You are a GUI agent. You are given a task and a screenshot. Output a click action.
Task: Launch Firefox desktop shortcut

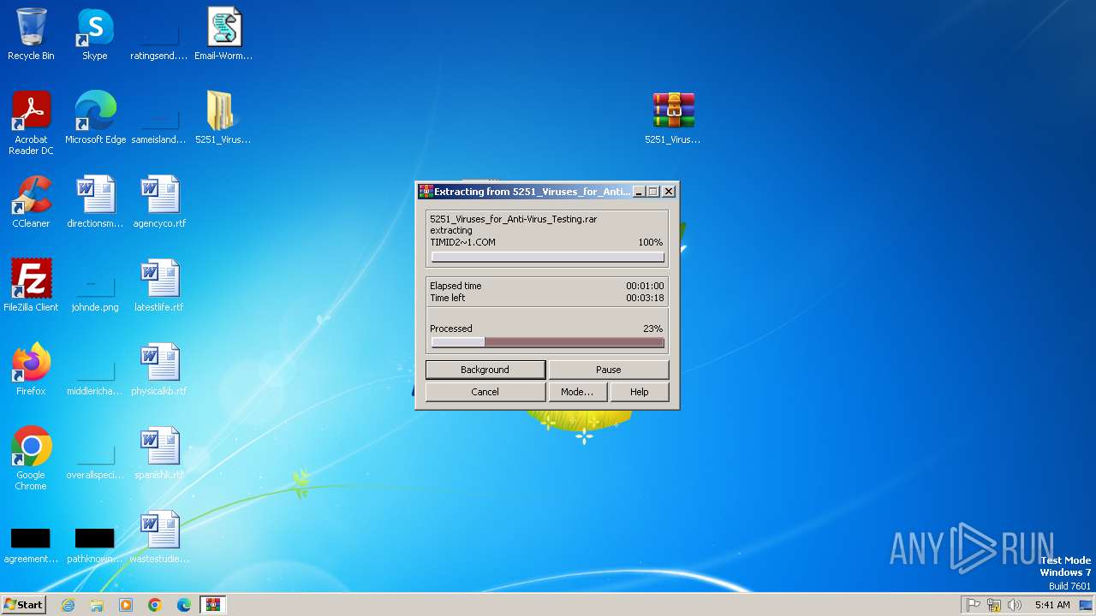31,370
